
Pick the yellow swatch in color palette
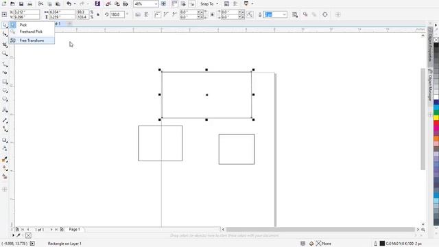click(x=436, y=118)
